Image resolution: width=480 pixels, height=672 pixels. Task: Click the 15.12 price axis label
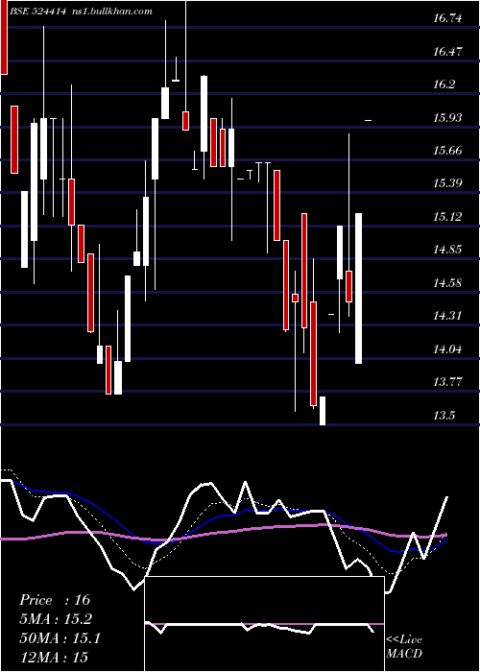447,216
